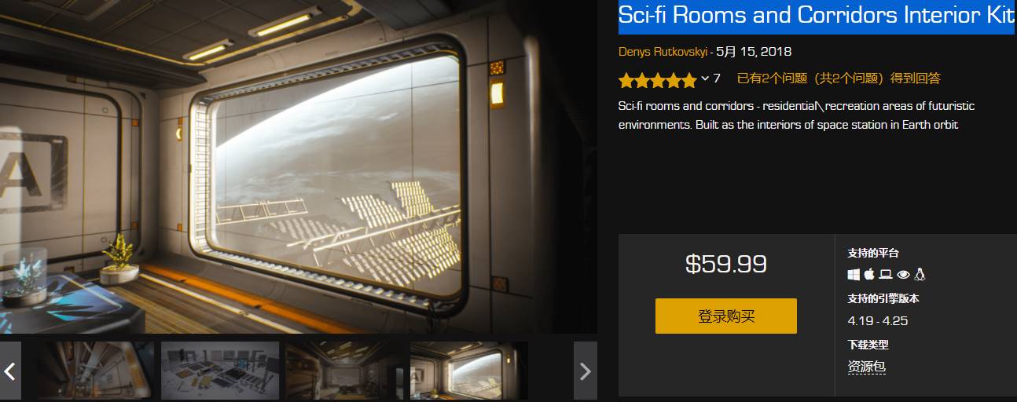The width and height of the screenshot is (1017, 402).
Task: Click the Apple platform icon
Action: point(869,274)
